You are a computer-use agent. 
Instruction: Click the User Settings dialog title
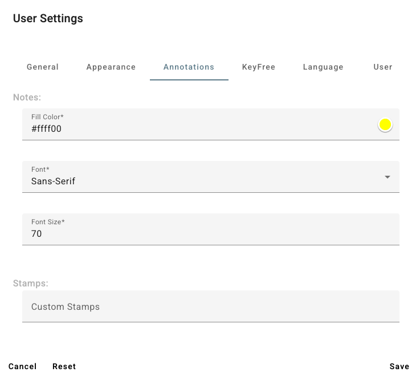[x=48, y=18]
